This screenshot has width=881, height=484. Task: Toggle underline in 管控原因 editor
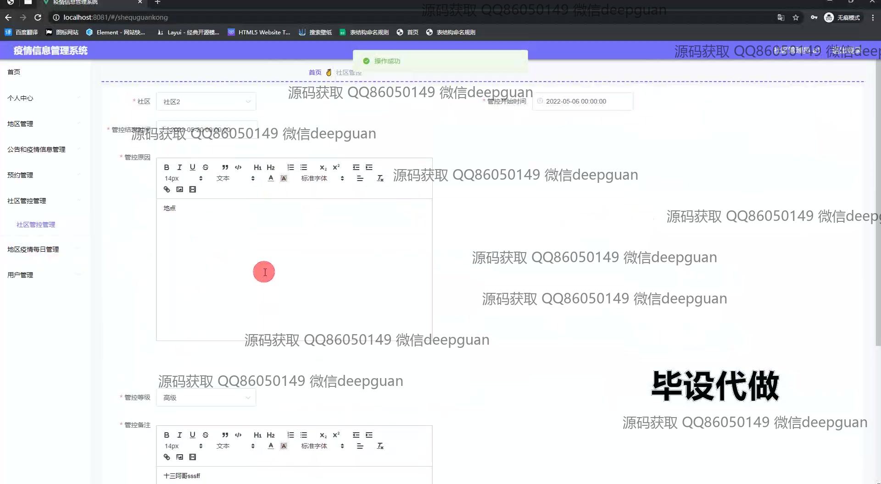[x=192, y=167]
